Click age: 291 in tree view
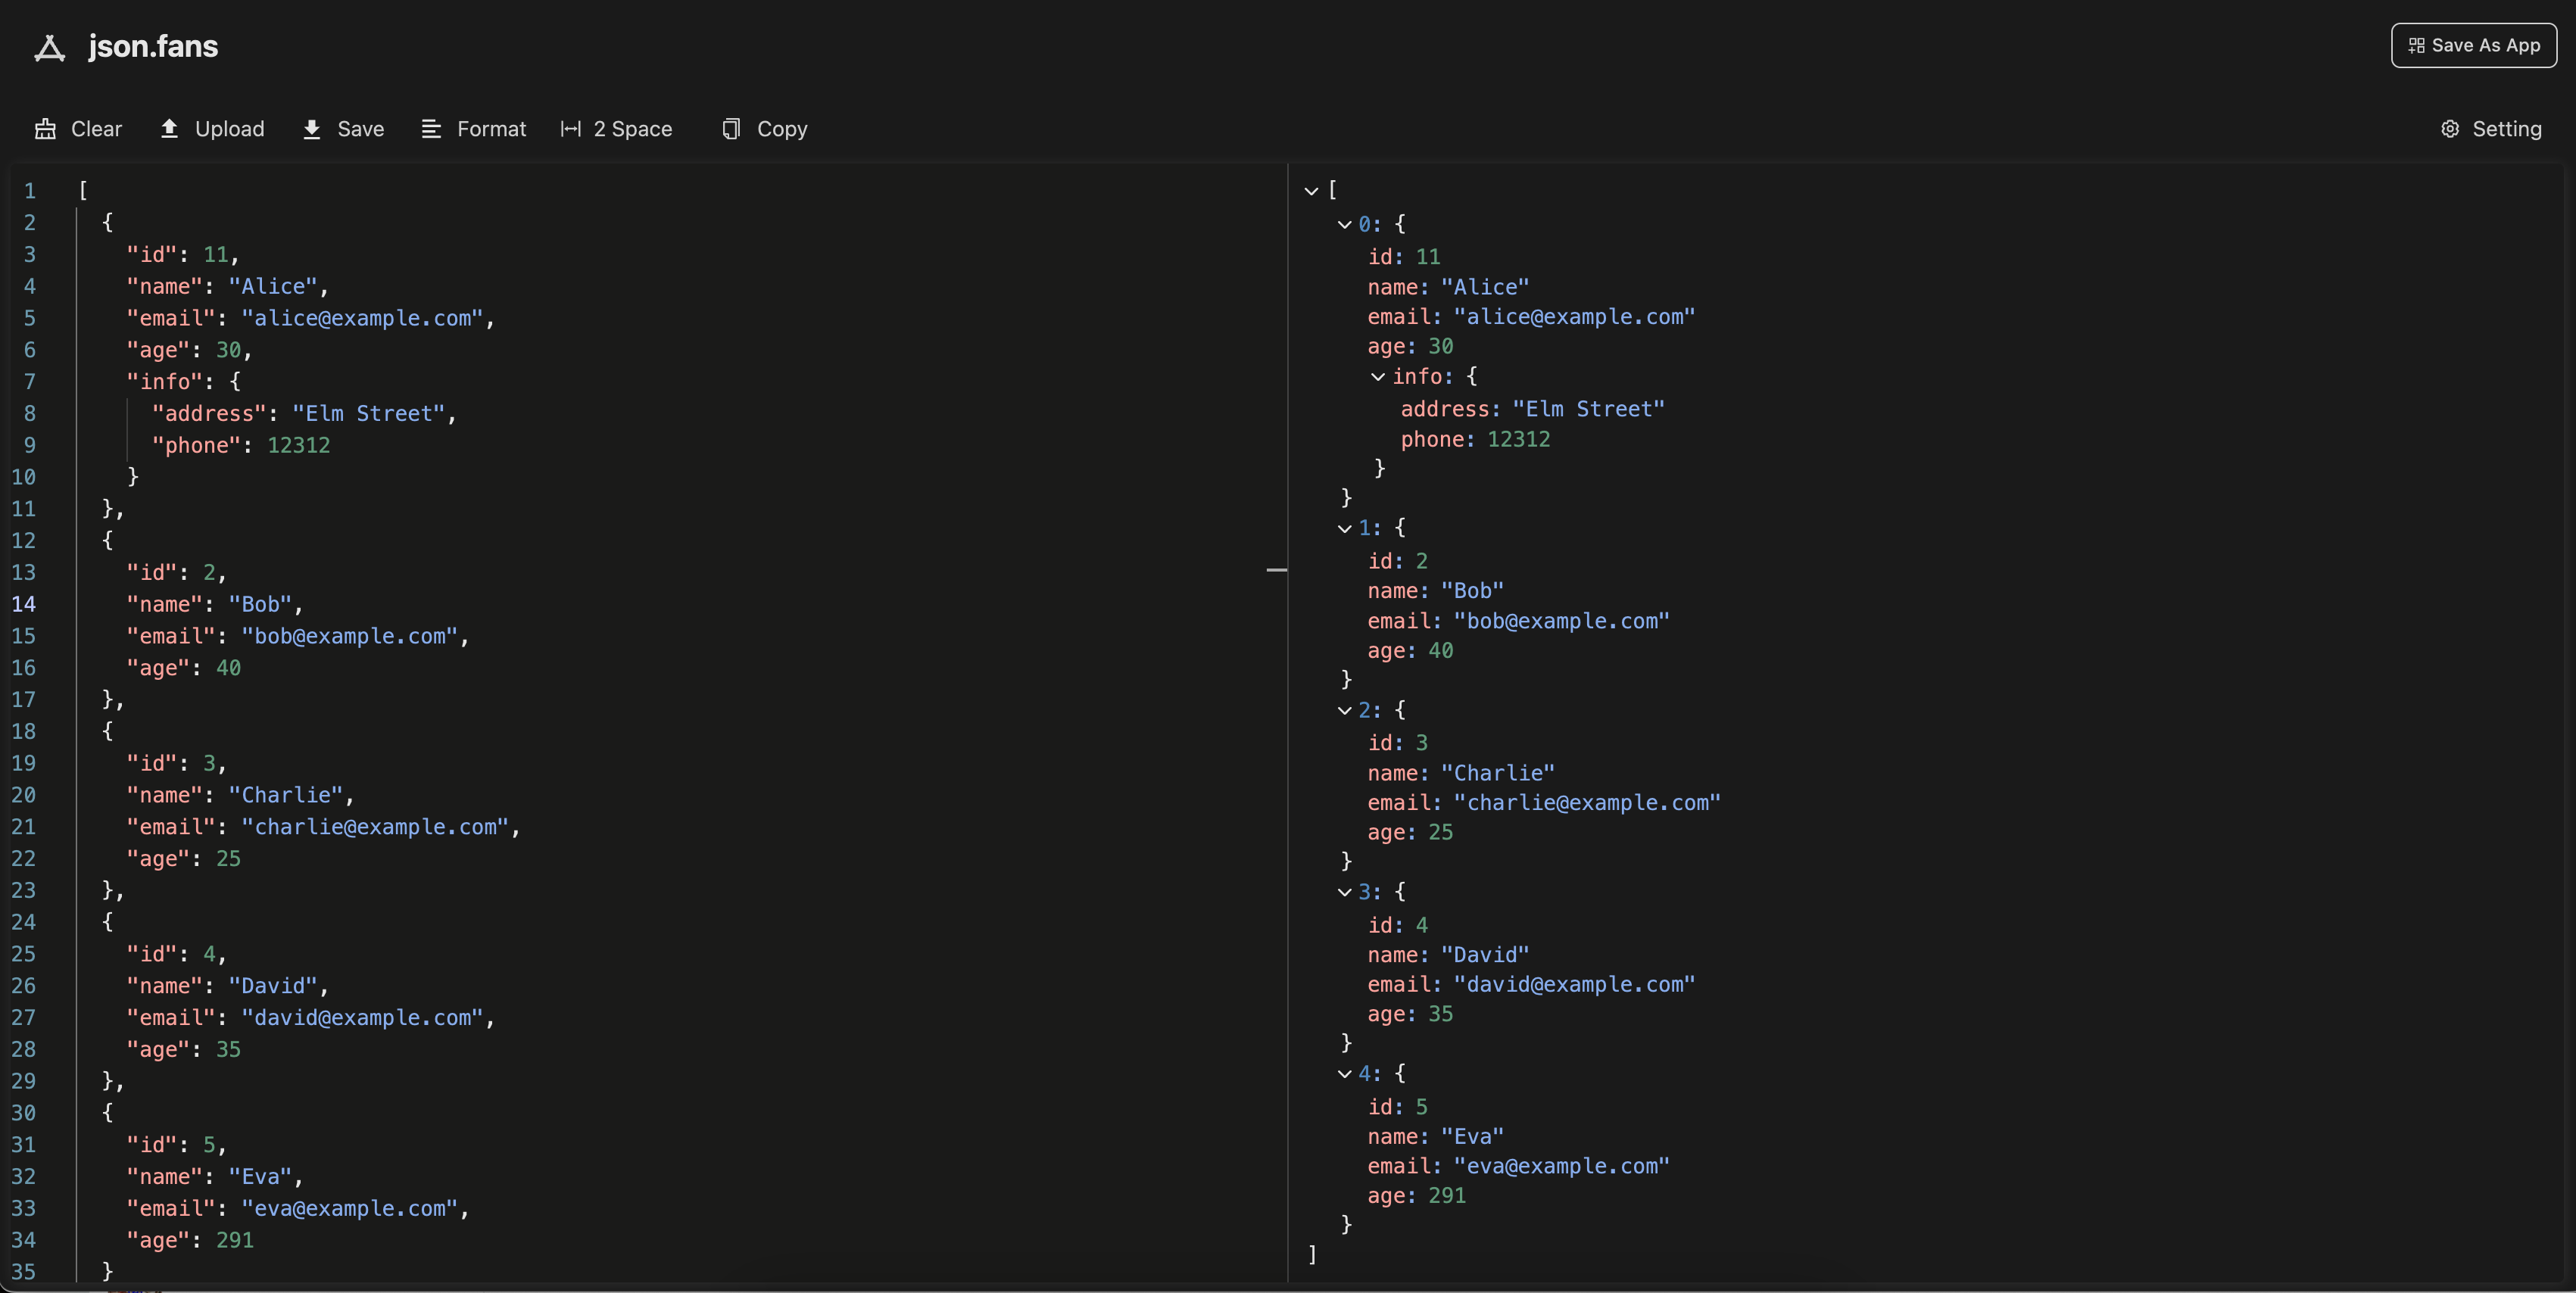 pyautogui.click(x=1417, y=1196)
